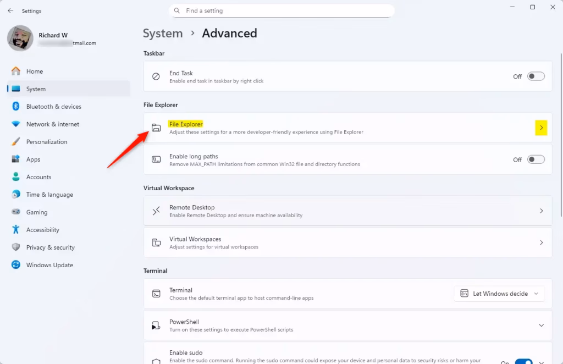Click the back arrow in Settings

[10, 11]
